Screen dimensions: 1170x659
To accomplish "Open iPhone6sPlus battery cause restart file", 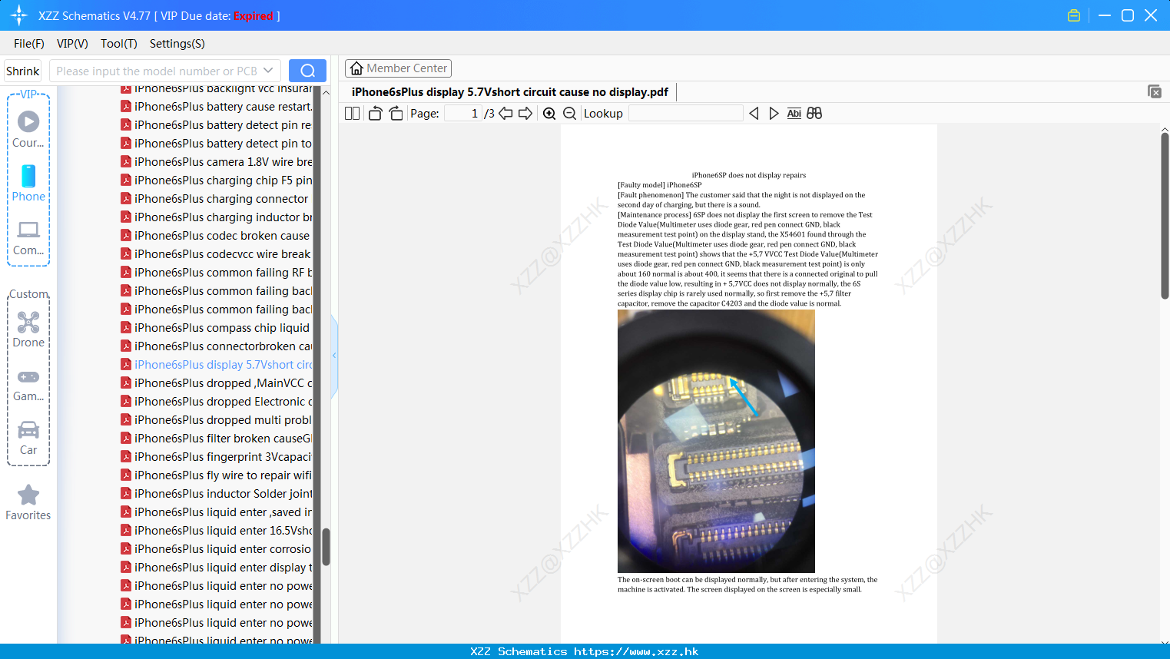I will 217,107.
